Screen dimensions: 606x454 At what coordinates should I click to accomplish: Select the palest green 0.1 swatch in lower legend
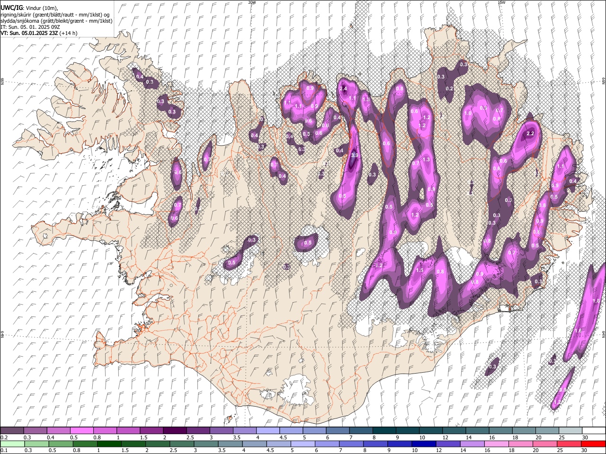point(12,444)
